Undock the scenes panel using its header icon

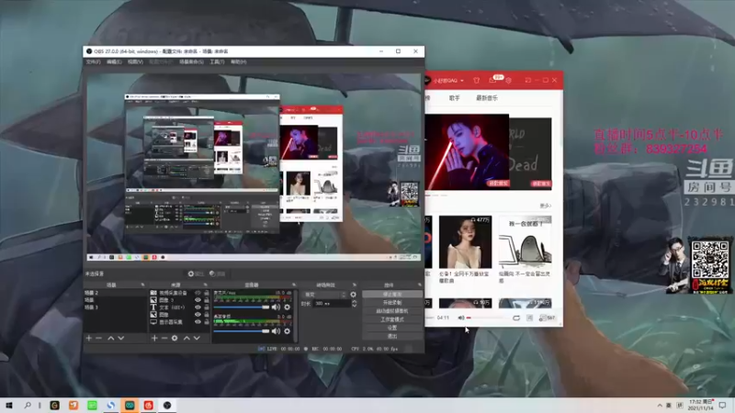click(x=142, y=285)
